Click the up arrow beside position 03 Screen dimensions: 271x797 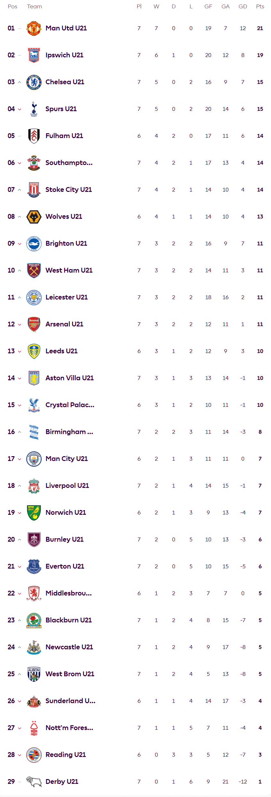click(x=20, y=82)
